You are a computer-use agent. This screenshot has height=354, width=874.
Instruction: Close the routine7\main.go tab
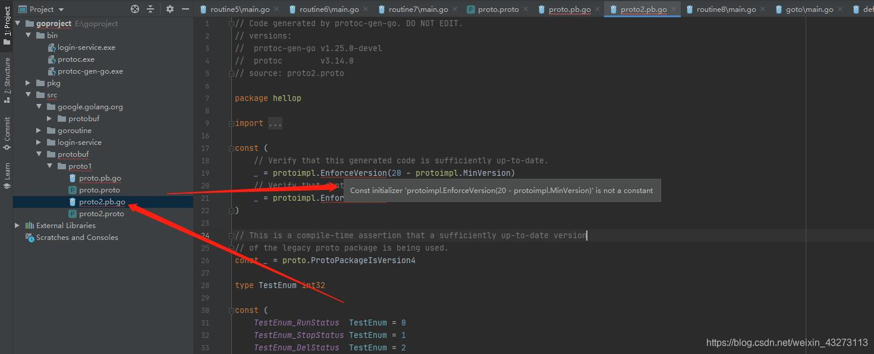click(455, 10)
